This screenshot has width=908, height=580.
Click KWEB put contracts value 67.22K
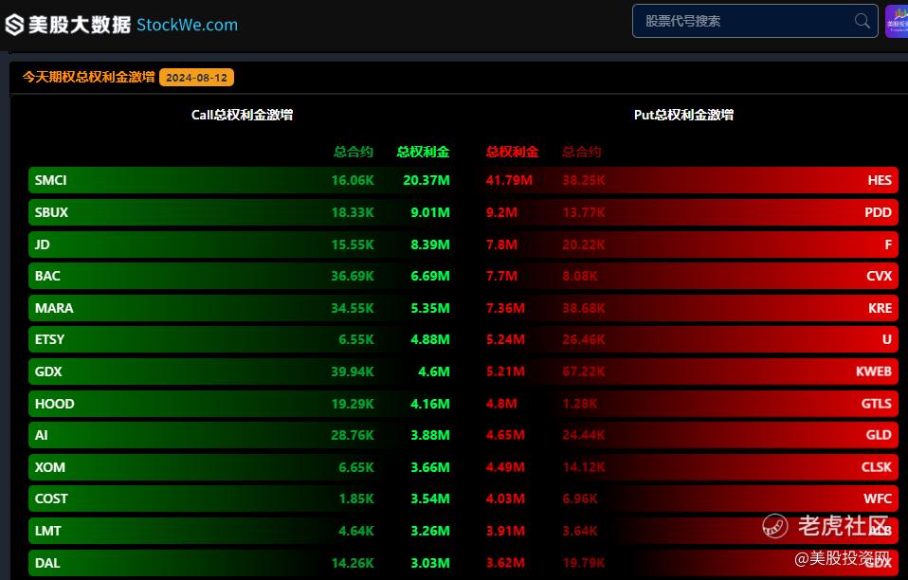click(584, 372)
